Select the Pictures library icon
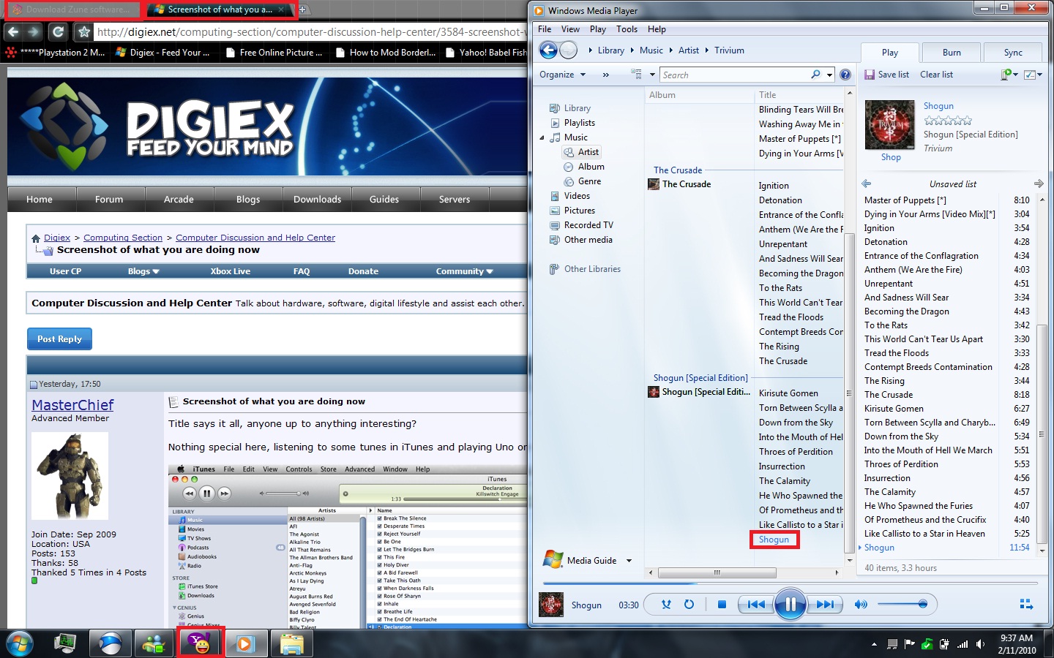Image resolution: width=1054 pixels, height=658 pixels. [555, 211]
